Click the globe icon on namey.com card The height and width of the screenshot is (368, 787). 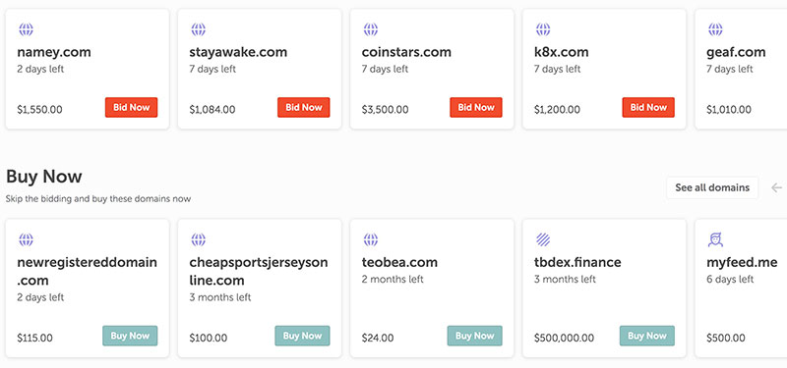(27, 29)
